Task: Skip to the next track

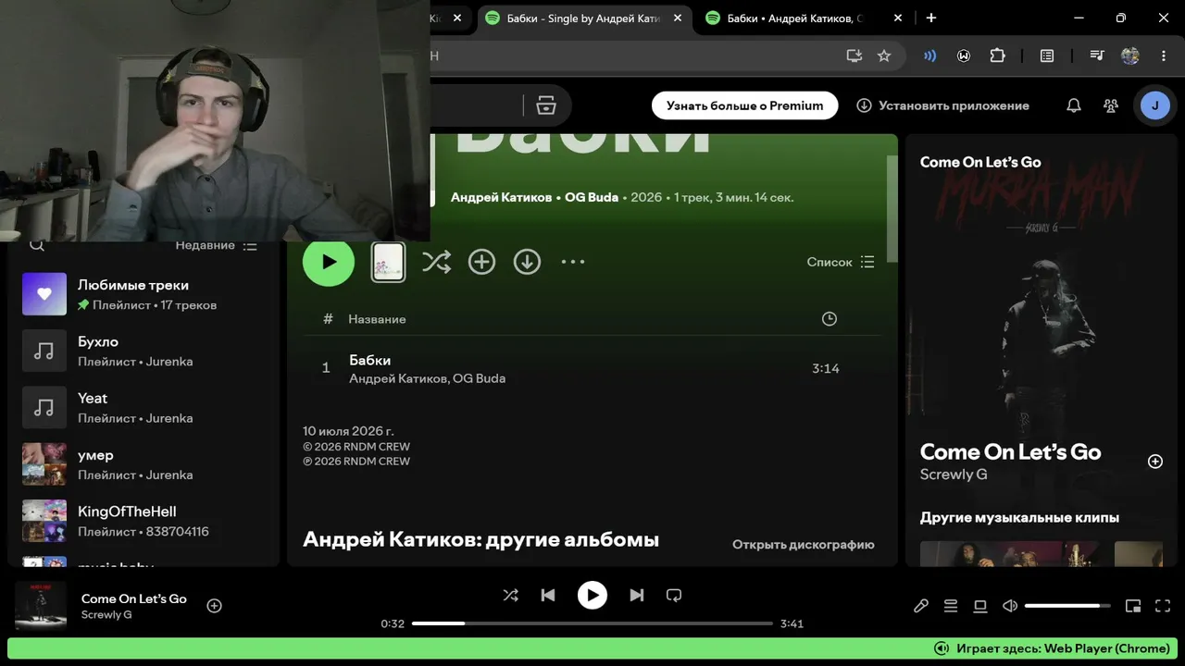Action: tap(637, 595)
